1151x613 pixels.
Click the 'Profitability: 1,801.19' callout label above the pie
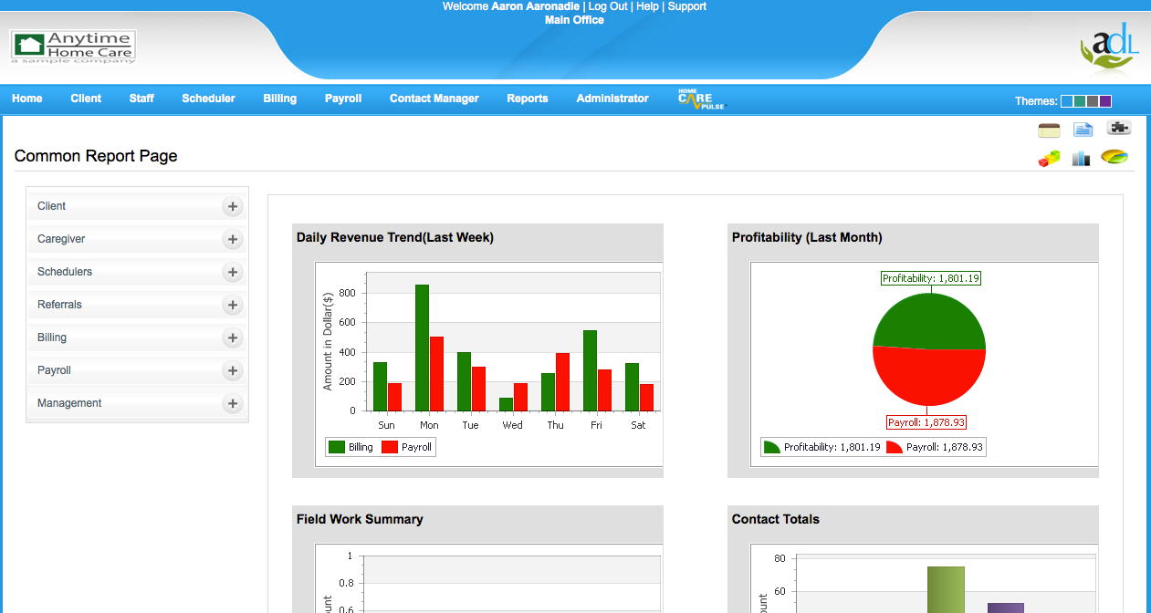931,278
